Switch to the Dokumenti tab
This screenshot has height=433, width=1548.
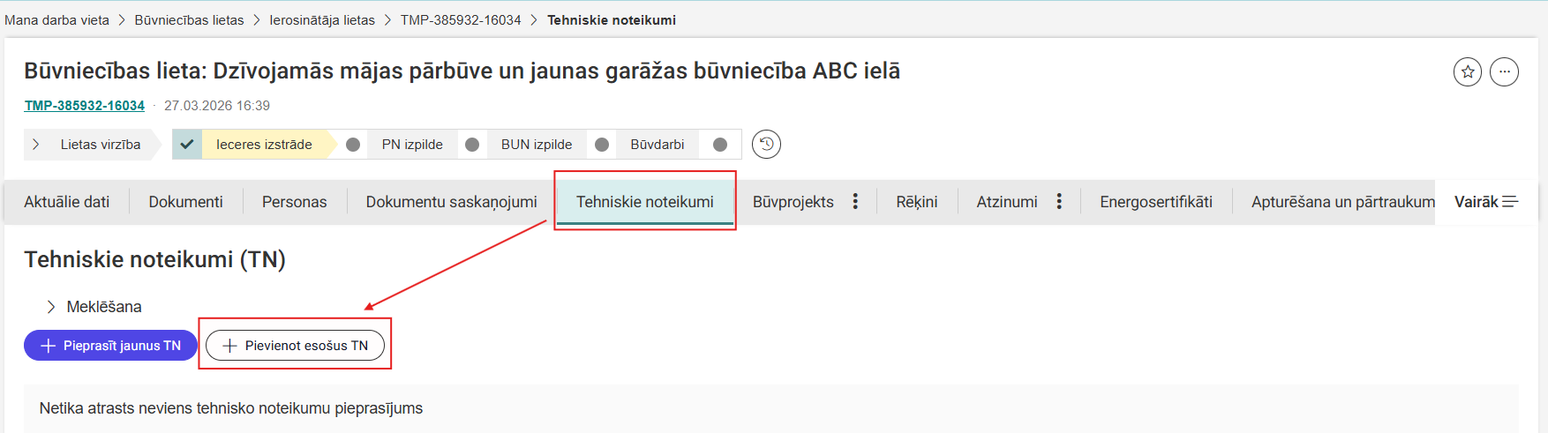tap(186, 202)
